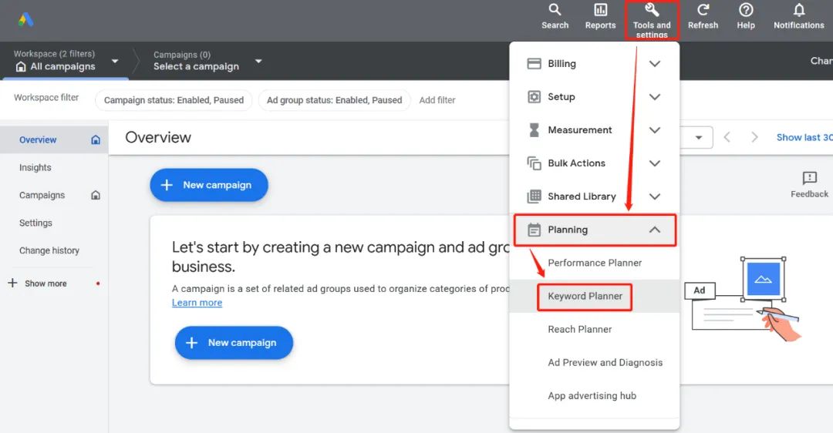
Task: Click the Google Ads logo
Action: pyautogui.click(x=25, y=20)
